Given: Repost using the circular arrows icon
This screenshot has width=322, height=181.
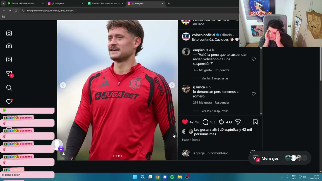Looking at the screenshot, I should (221, 122).
